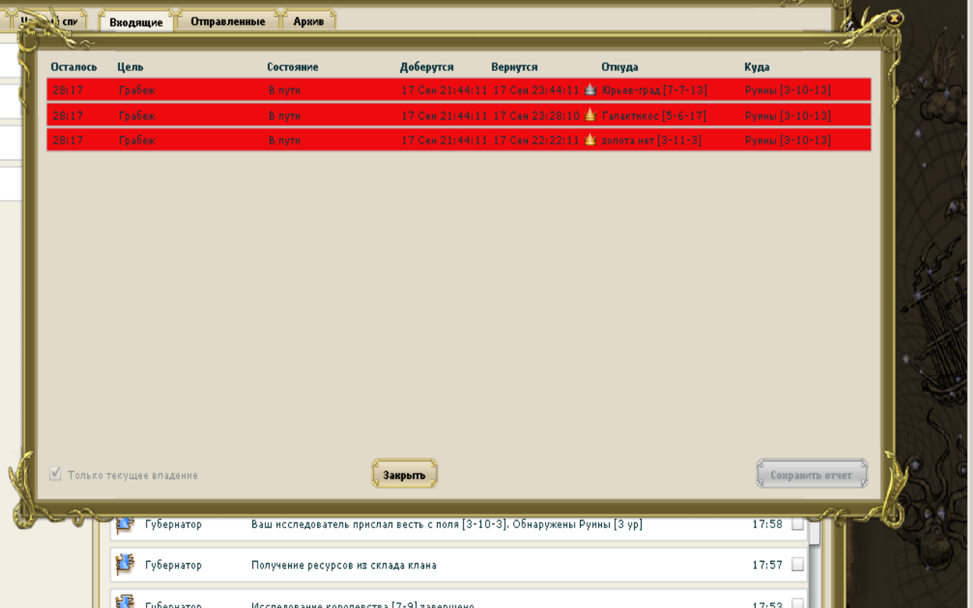Click the silver crown icon beside Юрьев-град
973x608 pixels.
[590, 90]
